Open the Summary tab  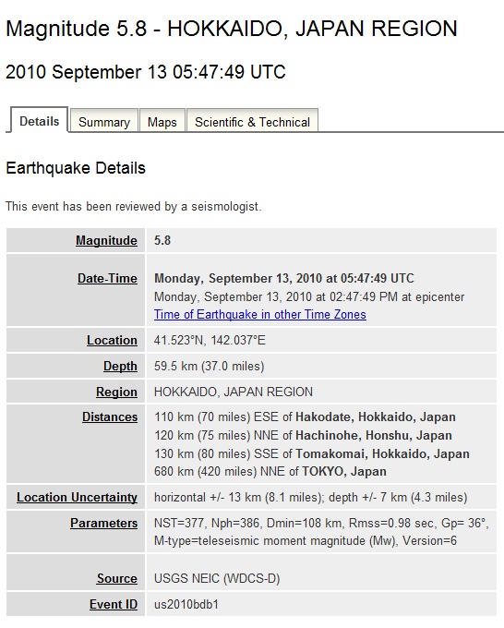coord(104,121)
